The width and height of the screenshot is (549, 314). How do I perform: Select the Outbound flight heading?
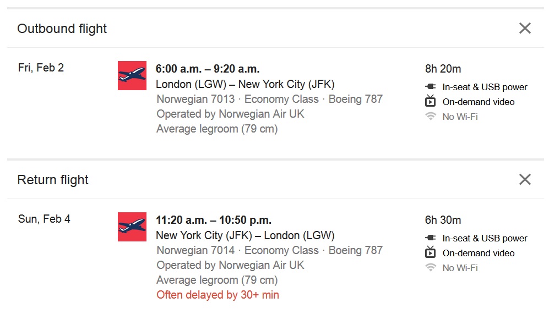(62, 29)
